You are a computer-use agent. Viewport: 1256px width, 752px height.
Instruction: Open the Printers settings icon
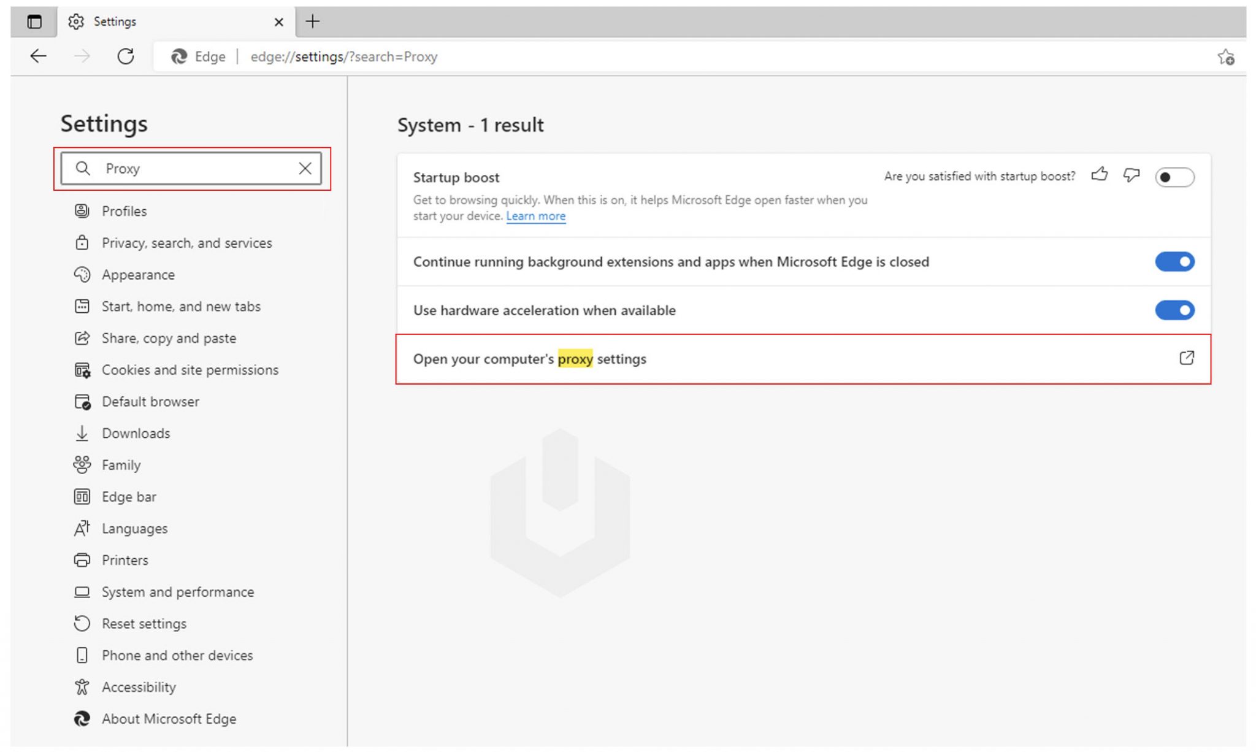click(82, 560)
